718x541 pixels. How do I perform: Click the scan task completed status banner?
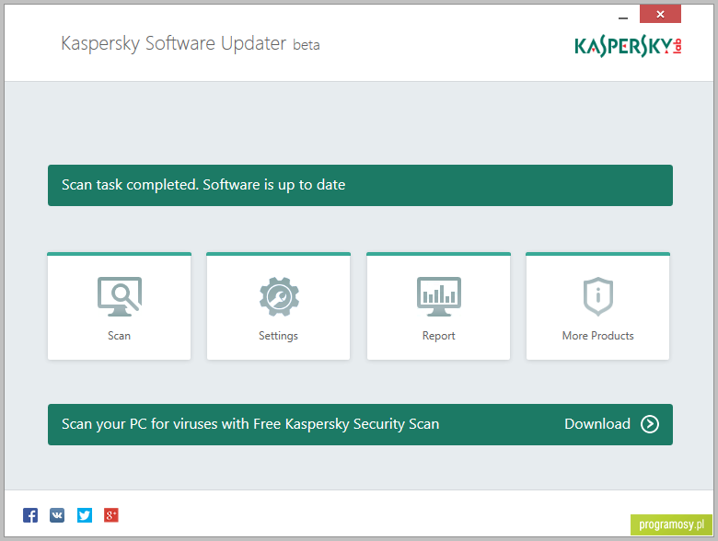coord(360,185)
